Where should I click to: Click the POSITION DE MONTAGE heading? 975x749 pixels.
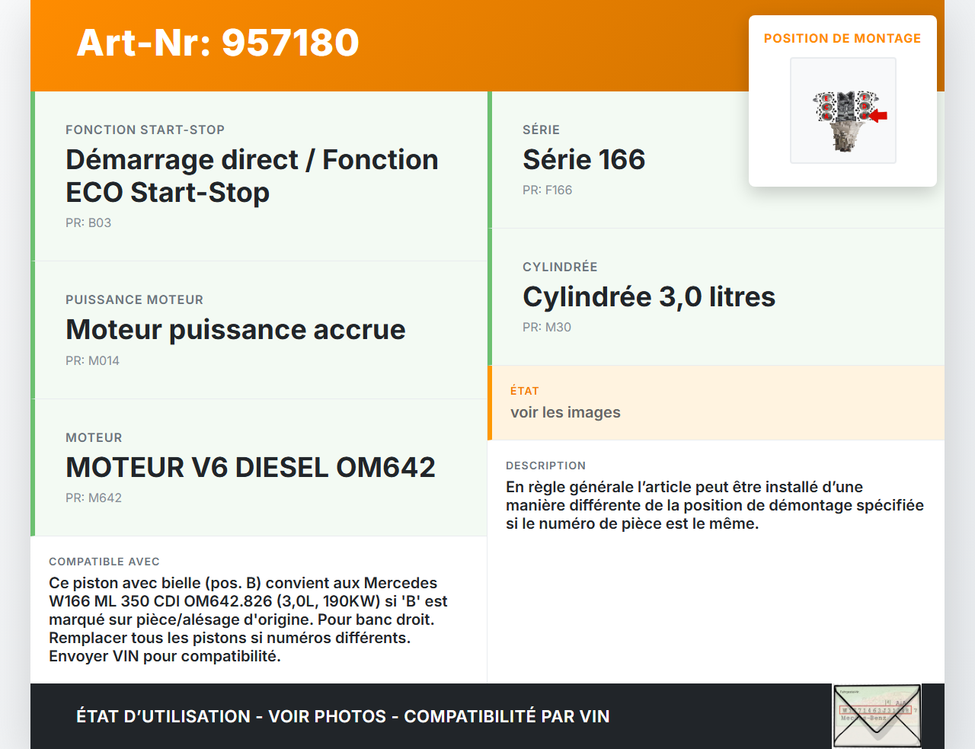842,38
